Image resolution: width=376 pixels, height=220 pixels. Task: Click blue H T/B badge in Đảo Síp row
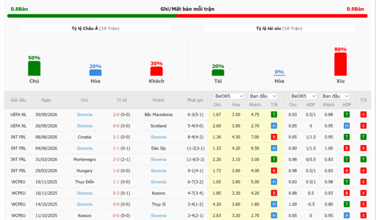(274, 148)
